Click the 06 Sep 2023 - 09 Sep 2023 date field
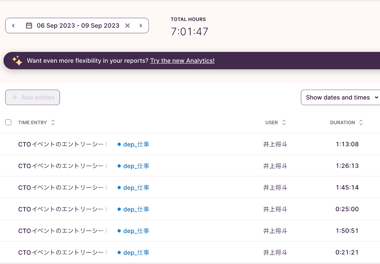This screenshot has height=264, width=380. tap(78, 26)
